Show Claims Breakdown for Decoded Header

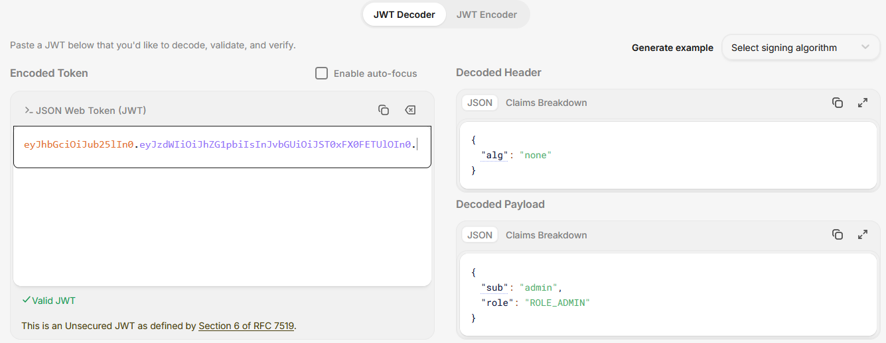(546, 103)
